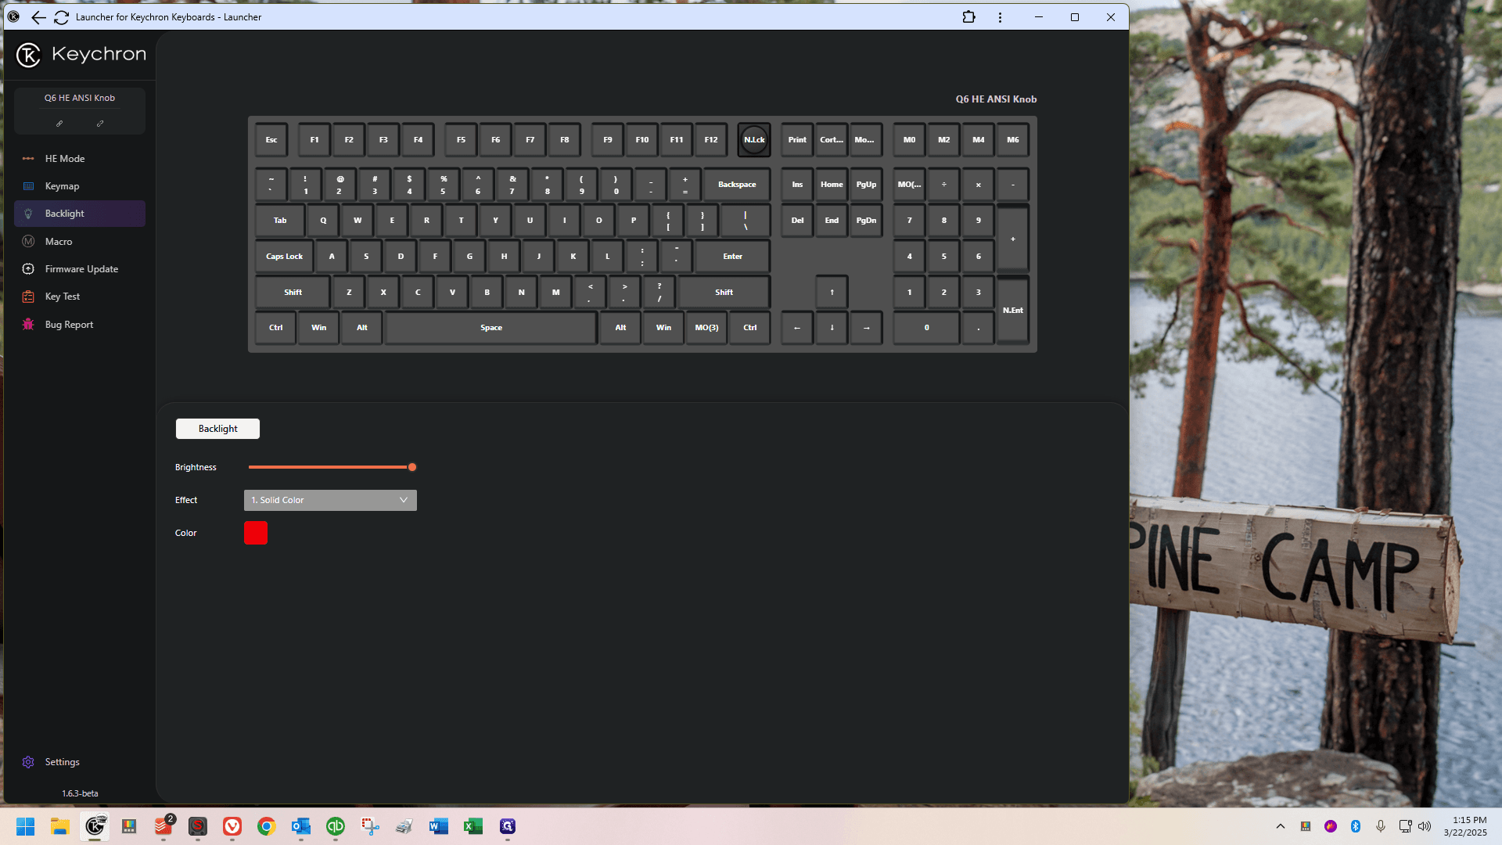
Task: Click the Cort... key
Action: point(832,140)
